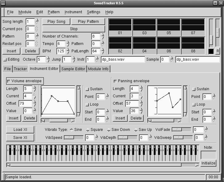Open the Instrument menu
This screenshot has height=182, width=224.
click(x=73, y=12)
